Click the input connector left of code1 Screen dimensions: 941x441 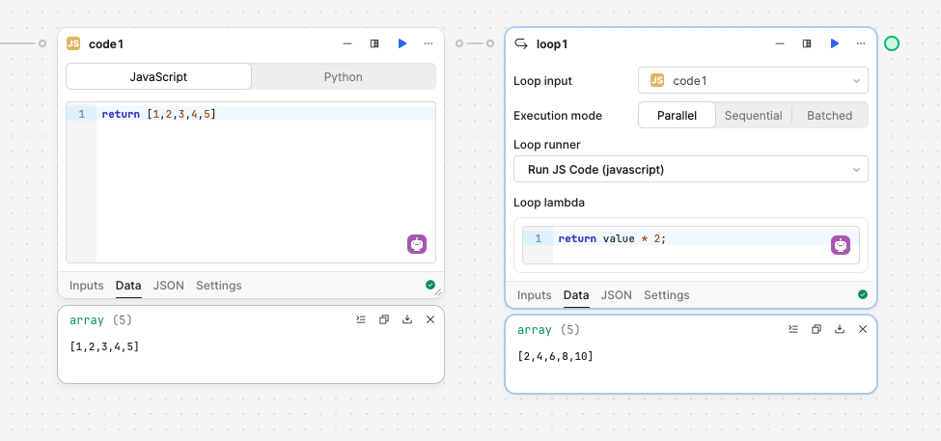[x=42, y=43]
